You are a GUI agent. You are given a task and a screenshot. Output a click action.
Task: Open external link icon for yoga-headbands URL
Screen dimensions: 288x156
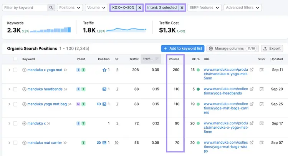(x=252, y=89)
